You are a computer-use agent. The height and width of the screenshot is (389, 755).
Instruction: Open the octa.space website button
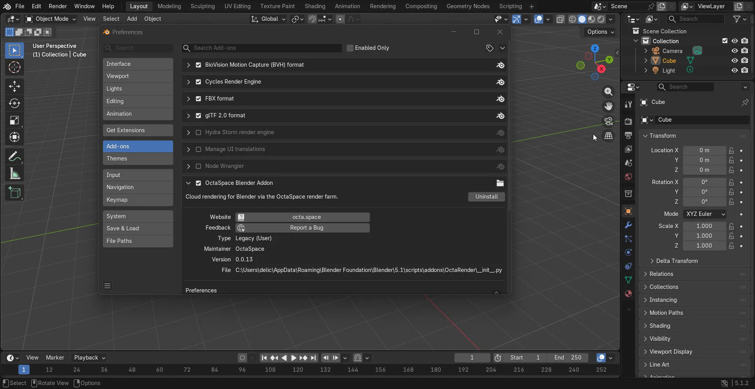(x=302, y=217)
